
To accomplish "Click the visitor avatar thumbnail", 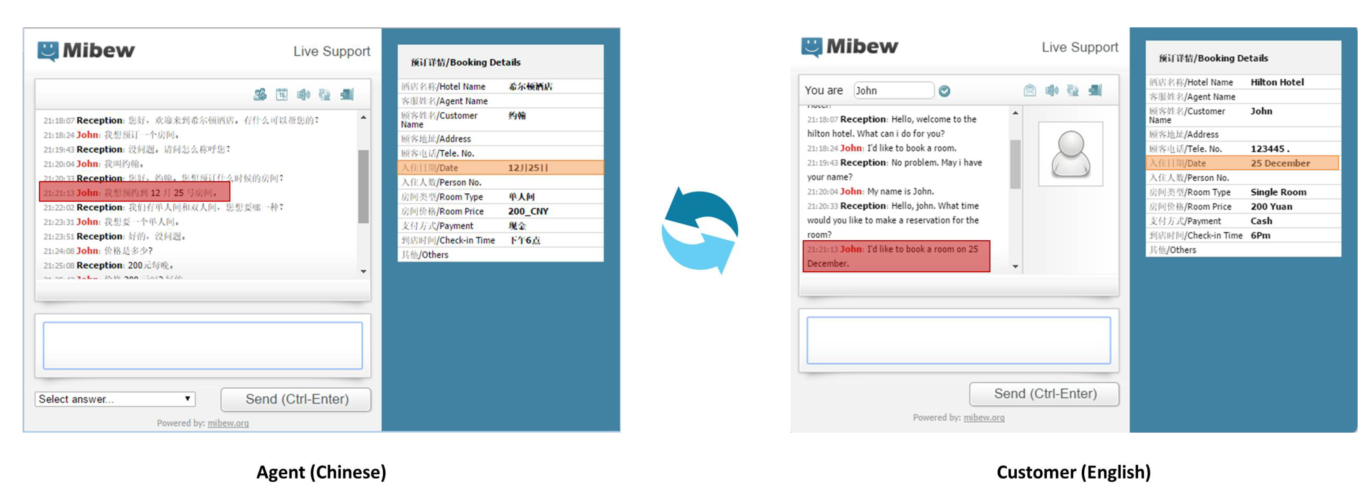I will click(1070, 154).
